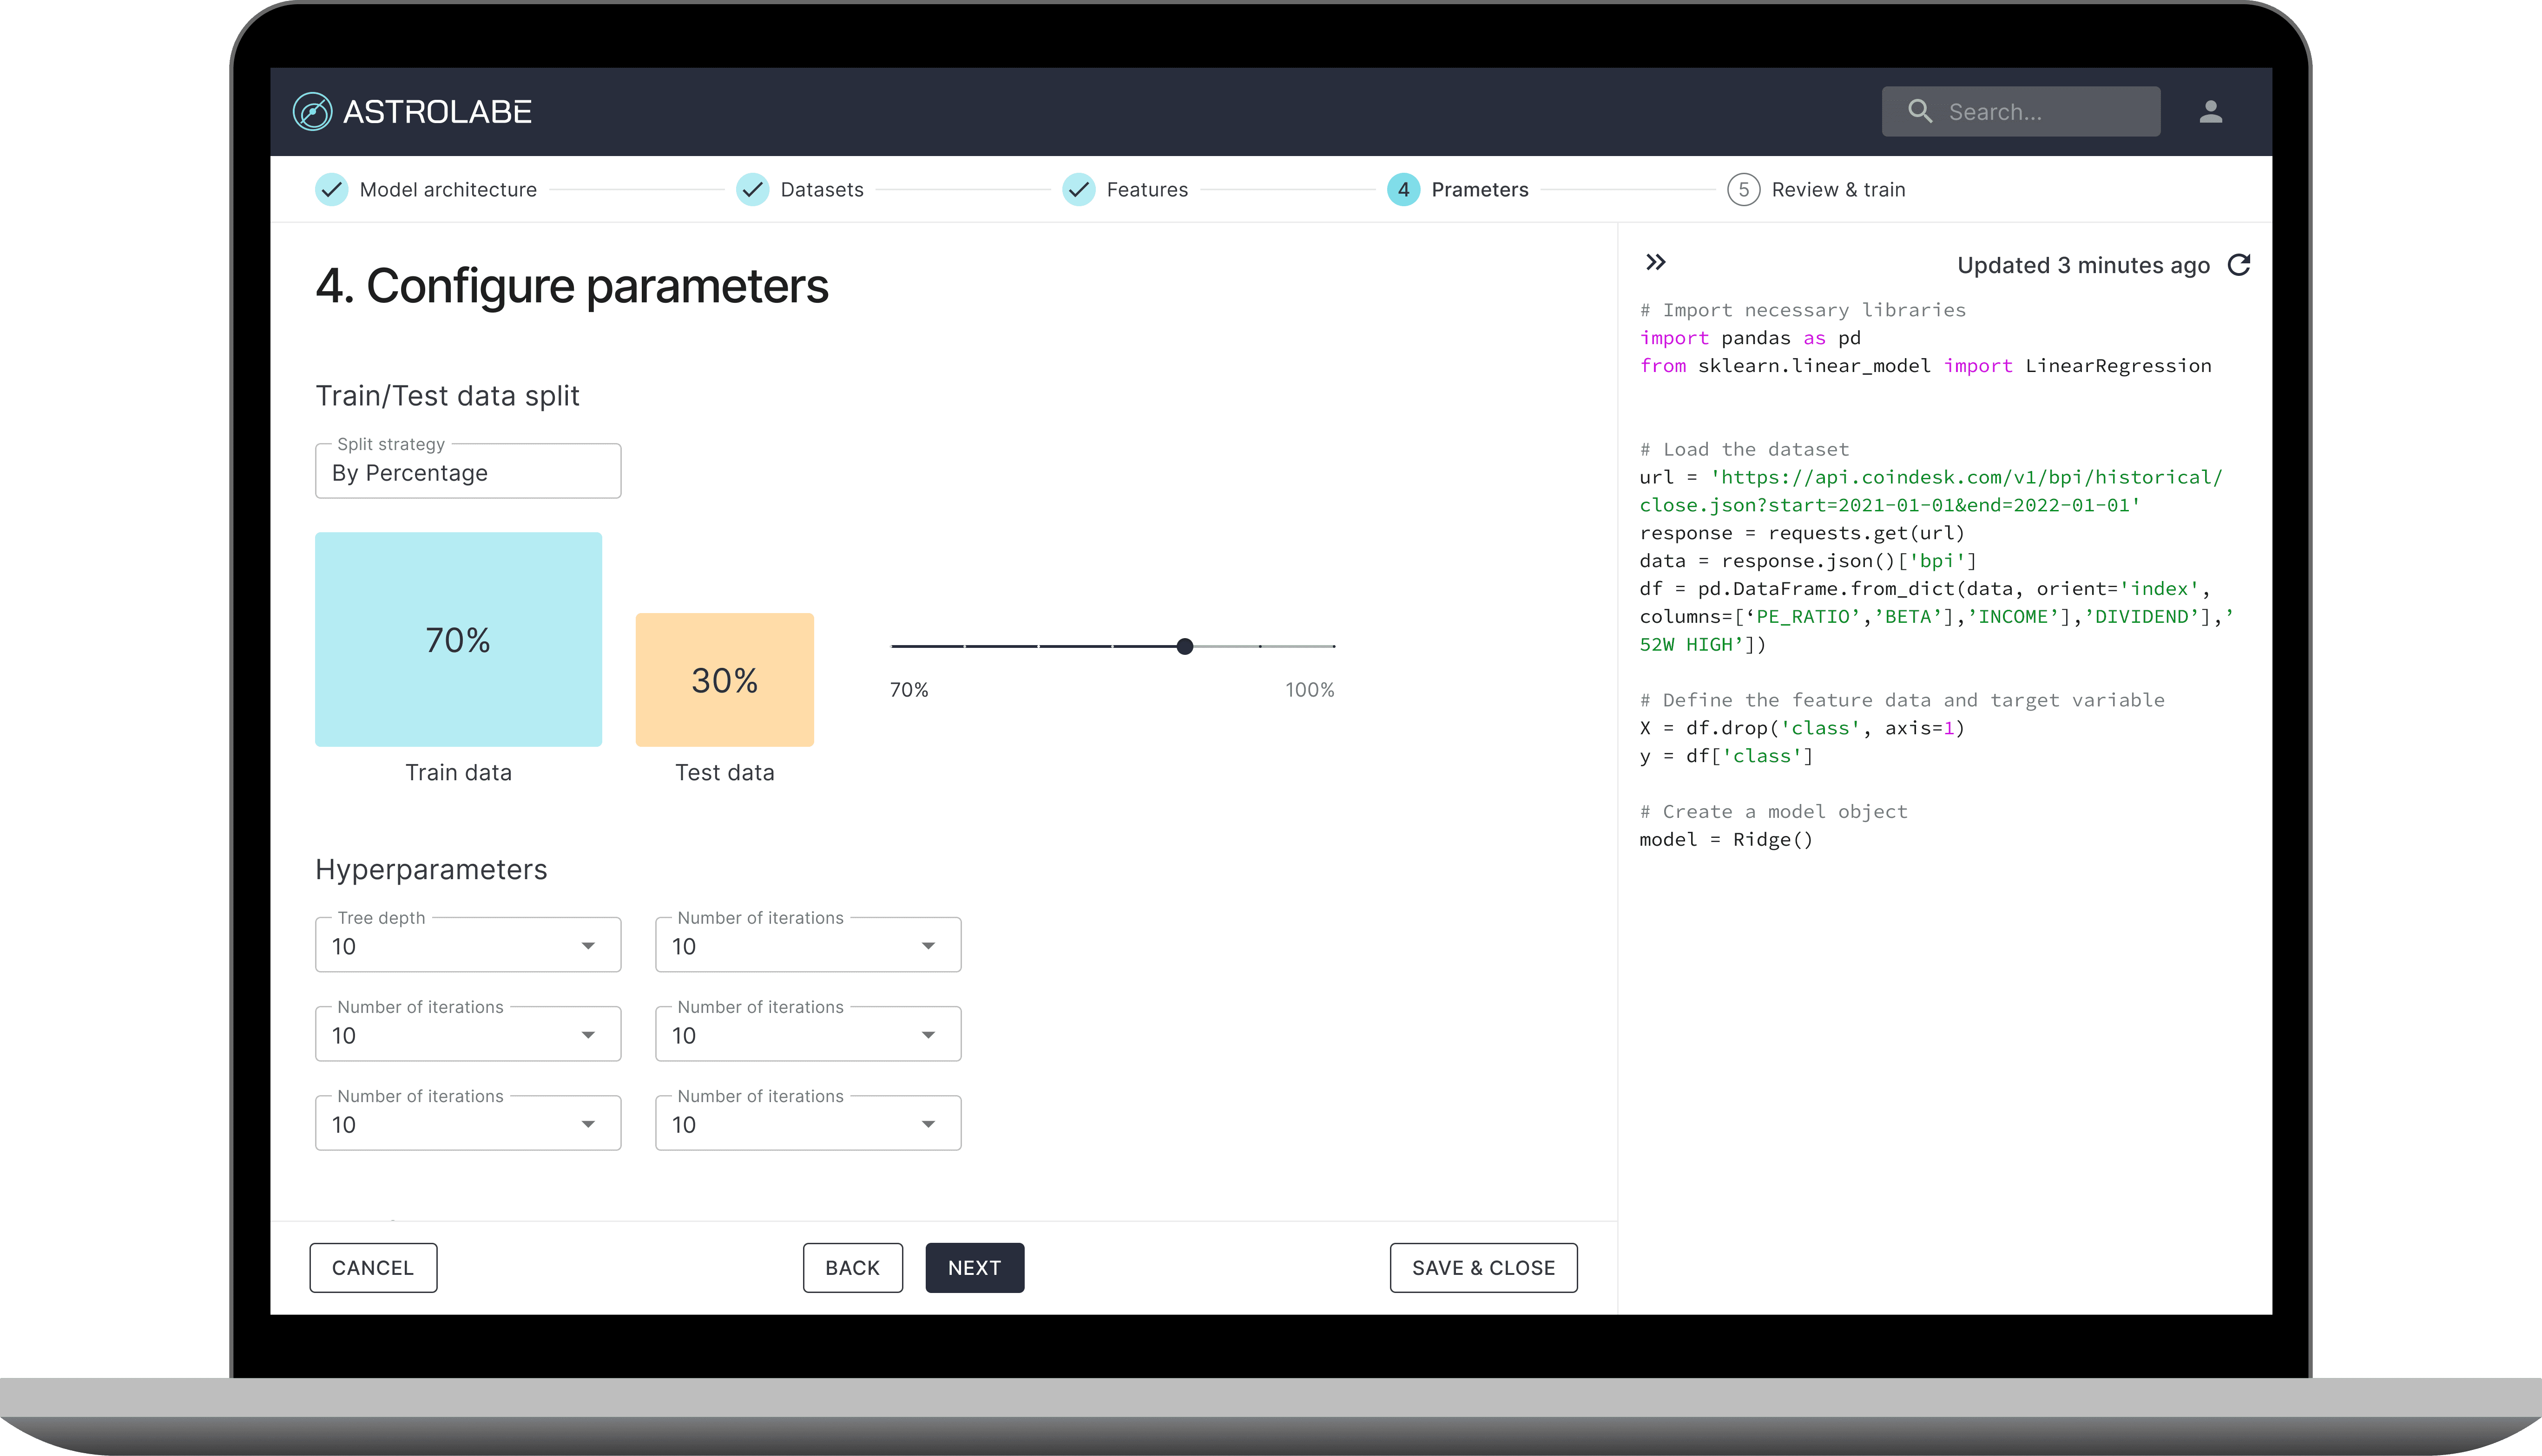Click the CANCEL button
Screen dimensions: 2542x1456
pos(372,1268)
